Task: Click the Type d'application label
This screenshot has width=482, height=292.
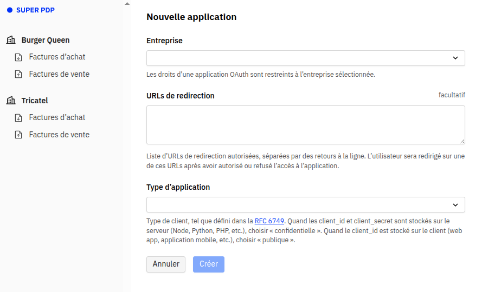Action: [x=178, y=187]
